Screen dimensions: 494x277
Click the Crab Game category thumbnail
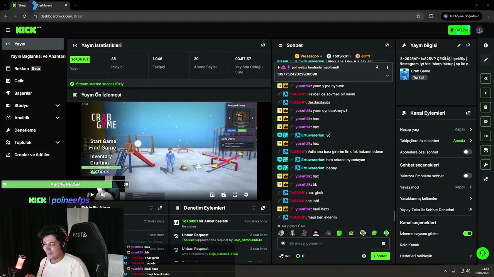click(404, 74)
